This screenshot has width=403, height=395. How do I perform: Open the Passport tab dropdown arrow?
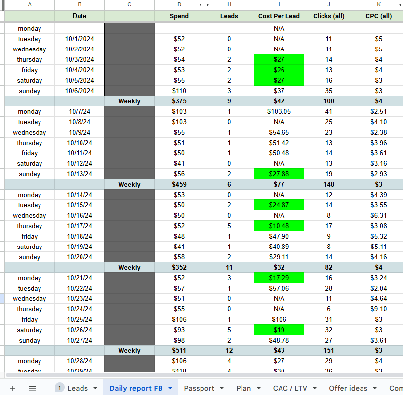point(222,389)
